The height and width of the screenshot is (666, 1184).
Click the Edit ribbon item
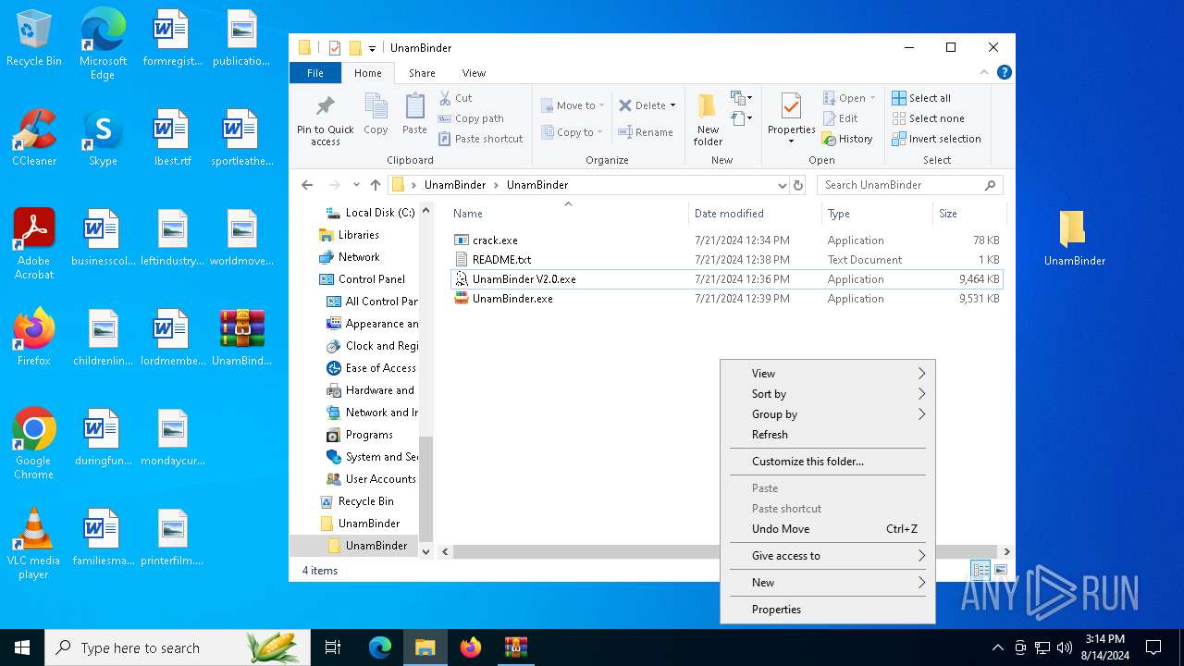point(840,118)
